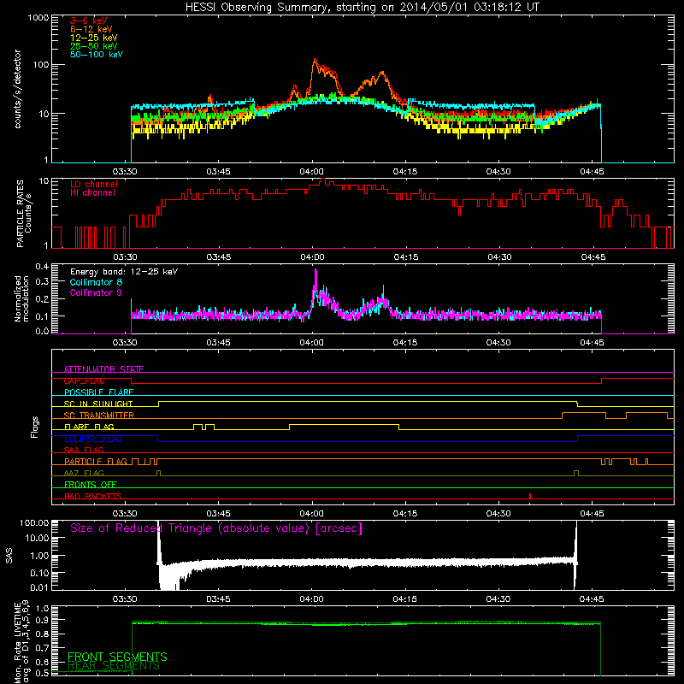This screenshot has width=684, height=684.
Task: Click the GAP_FLAG label
Action: (x=84, y=380)
